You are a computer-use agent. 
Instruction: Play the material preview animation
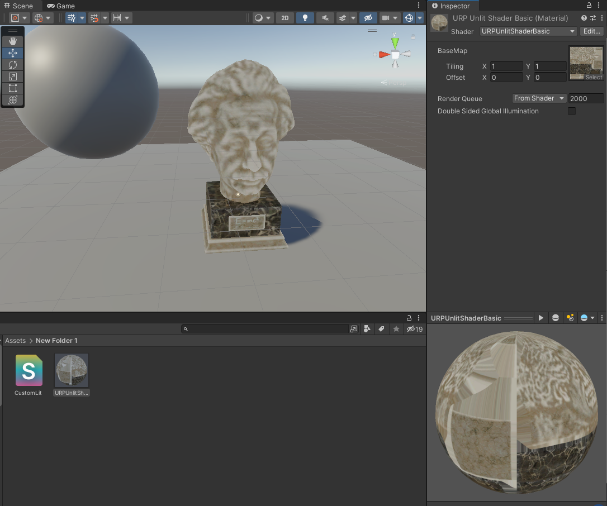(541, 318)
